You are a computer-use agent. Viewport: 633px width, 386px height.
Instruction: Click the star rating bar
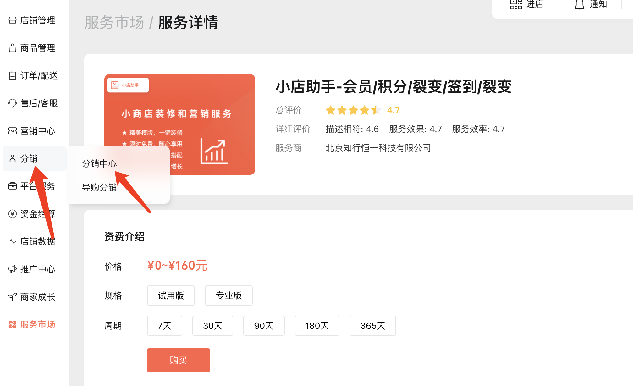(x=353, y=110)
